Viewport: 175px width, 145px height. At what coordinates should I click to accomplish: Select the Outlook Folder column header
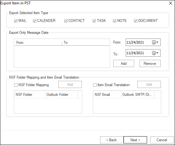(61, 95)
